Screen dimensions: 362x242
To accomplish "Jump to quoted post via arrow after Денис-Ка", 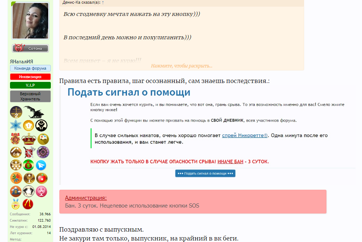I will pyautogui.click(x=103, y=3).
